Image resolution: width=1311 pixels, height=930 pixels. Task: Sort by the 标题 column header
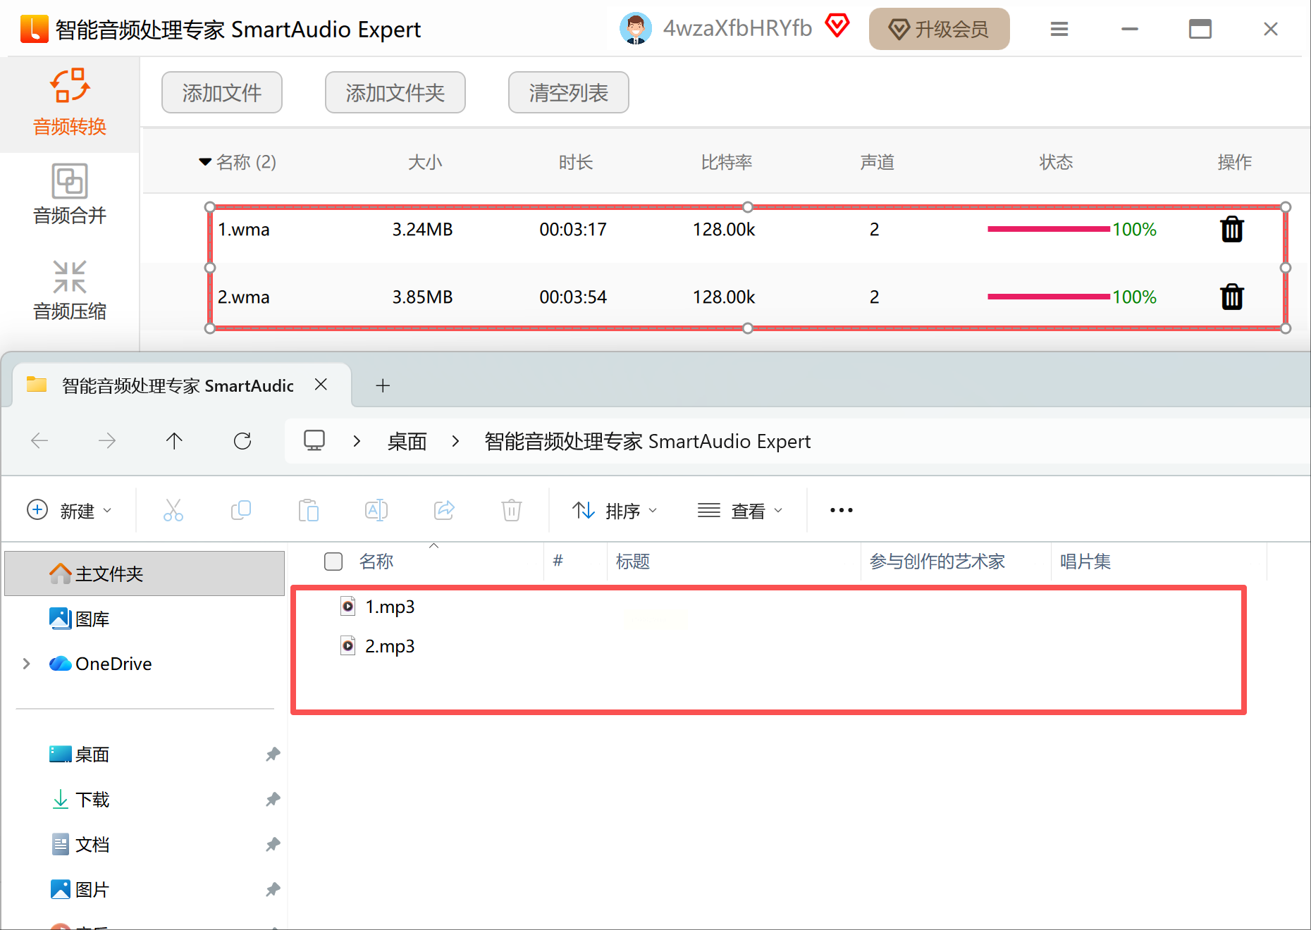pos(633,562)
